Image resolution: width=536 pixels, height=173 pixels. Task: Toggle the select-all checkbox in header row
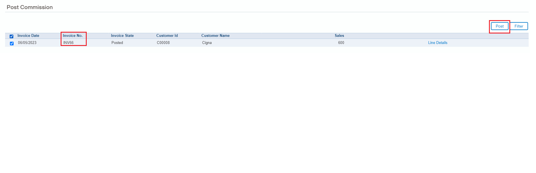pos(12,36)
